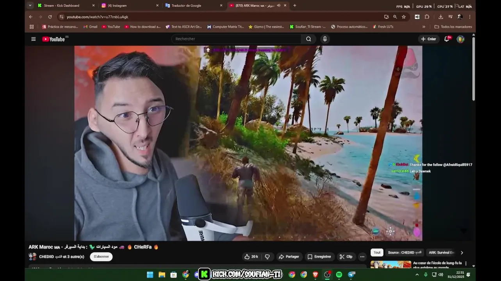
Task: Click the Enregistrer save button
Action: tap(319, 257)
